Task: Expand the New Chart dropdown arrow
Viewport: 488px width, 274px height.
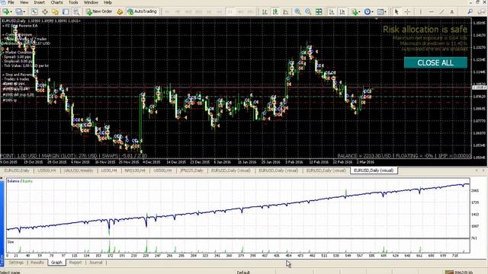Action: pos(11,12)
